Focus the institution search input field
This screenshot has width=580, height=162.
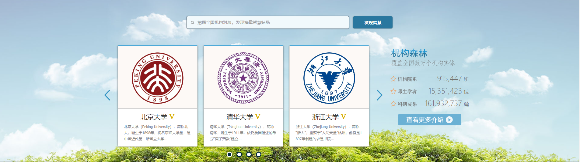(x=271, y=23)
